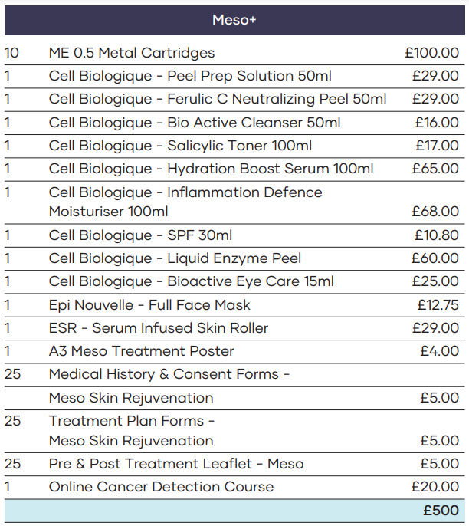Click the £500 total amount
The width and height of the screenshot is (469, 526).
click(x=441, y=511)
